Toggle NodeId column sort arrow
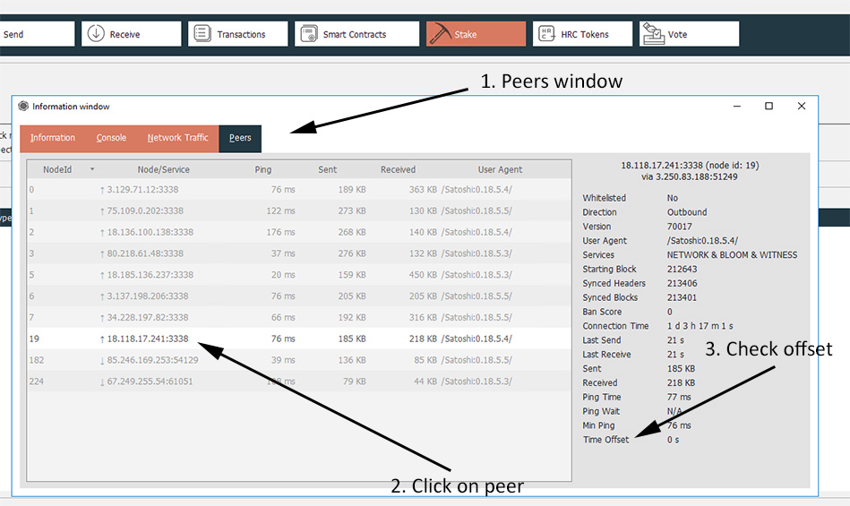This screenshot has height=506, width=850. pos(91,169)
